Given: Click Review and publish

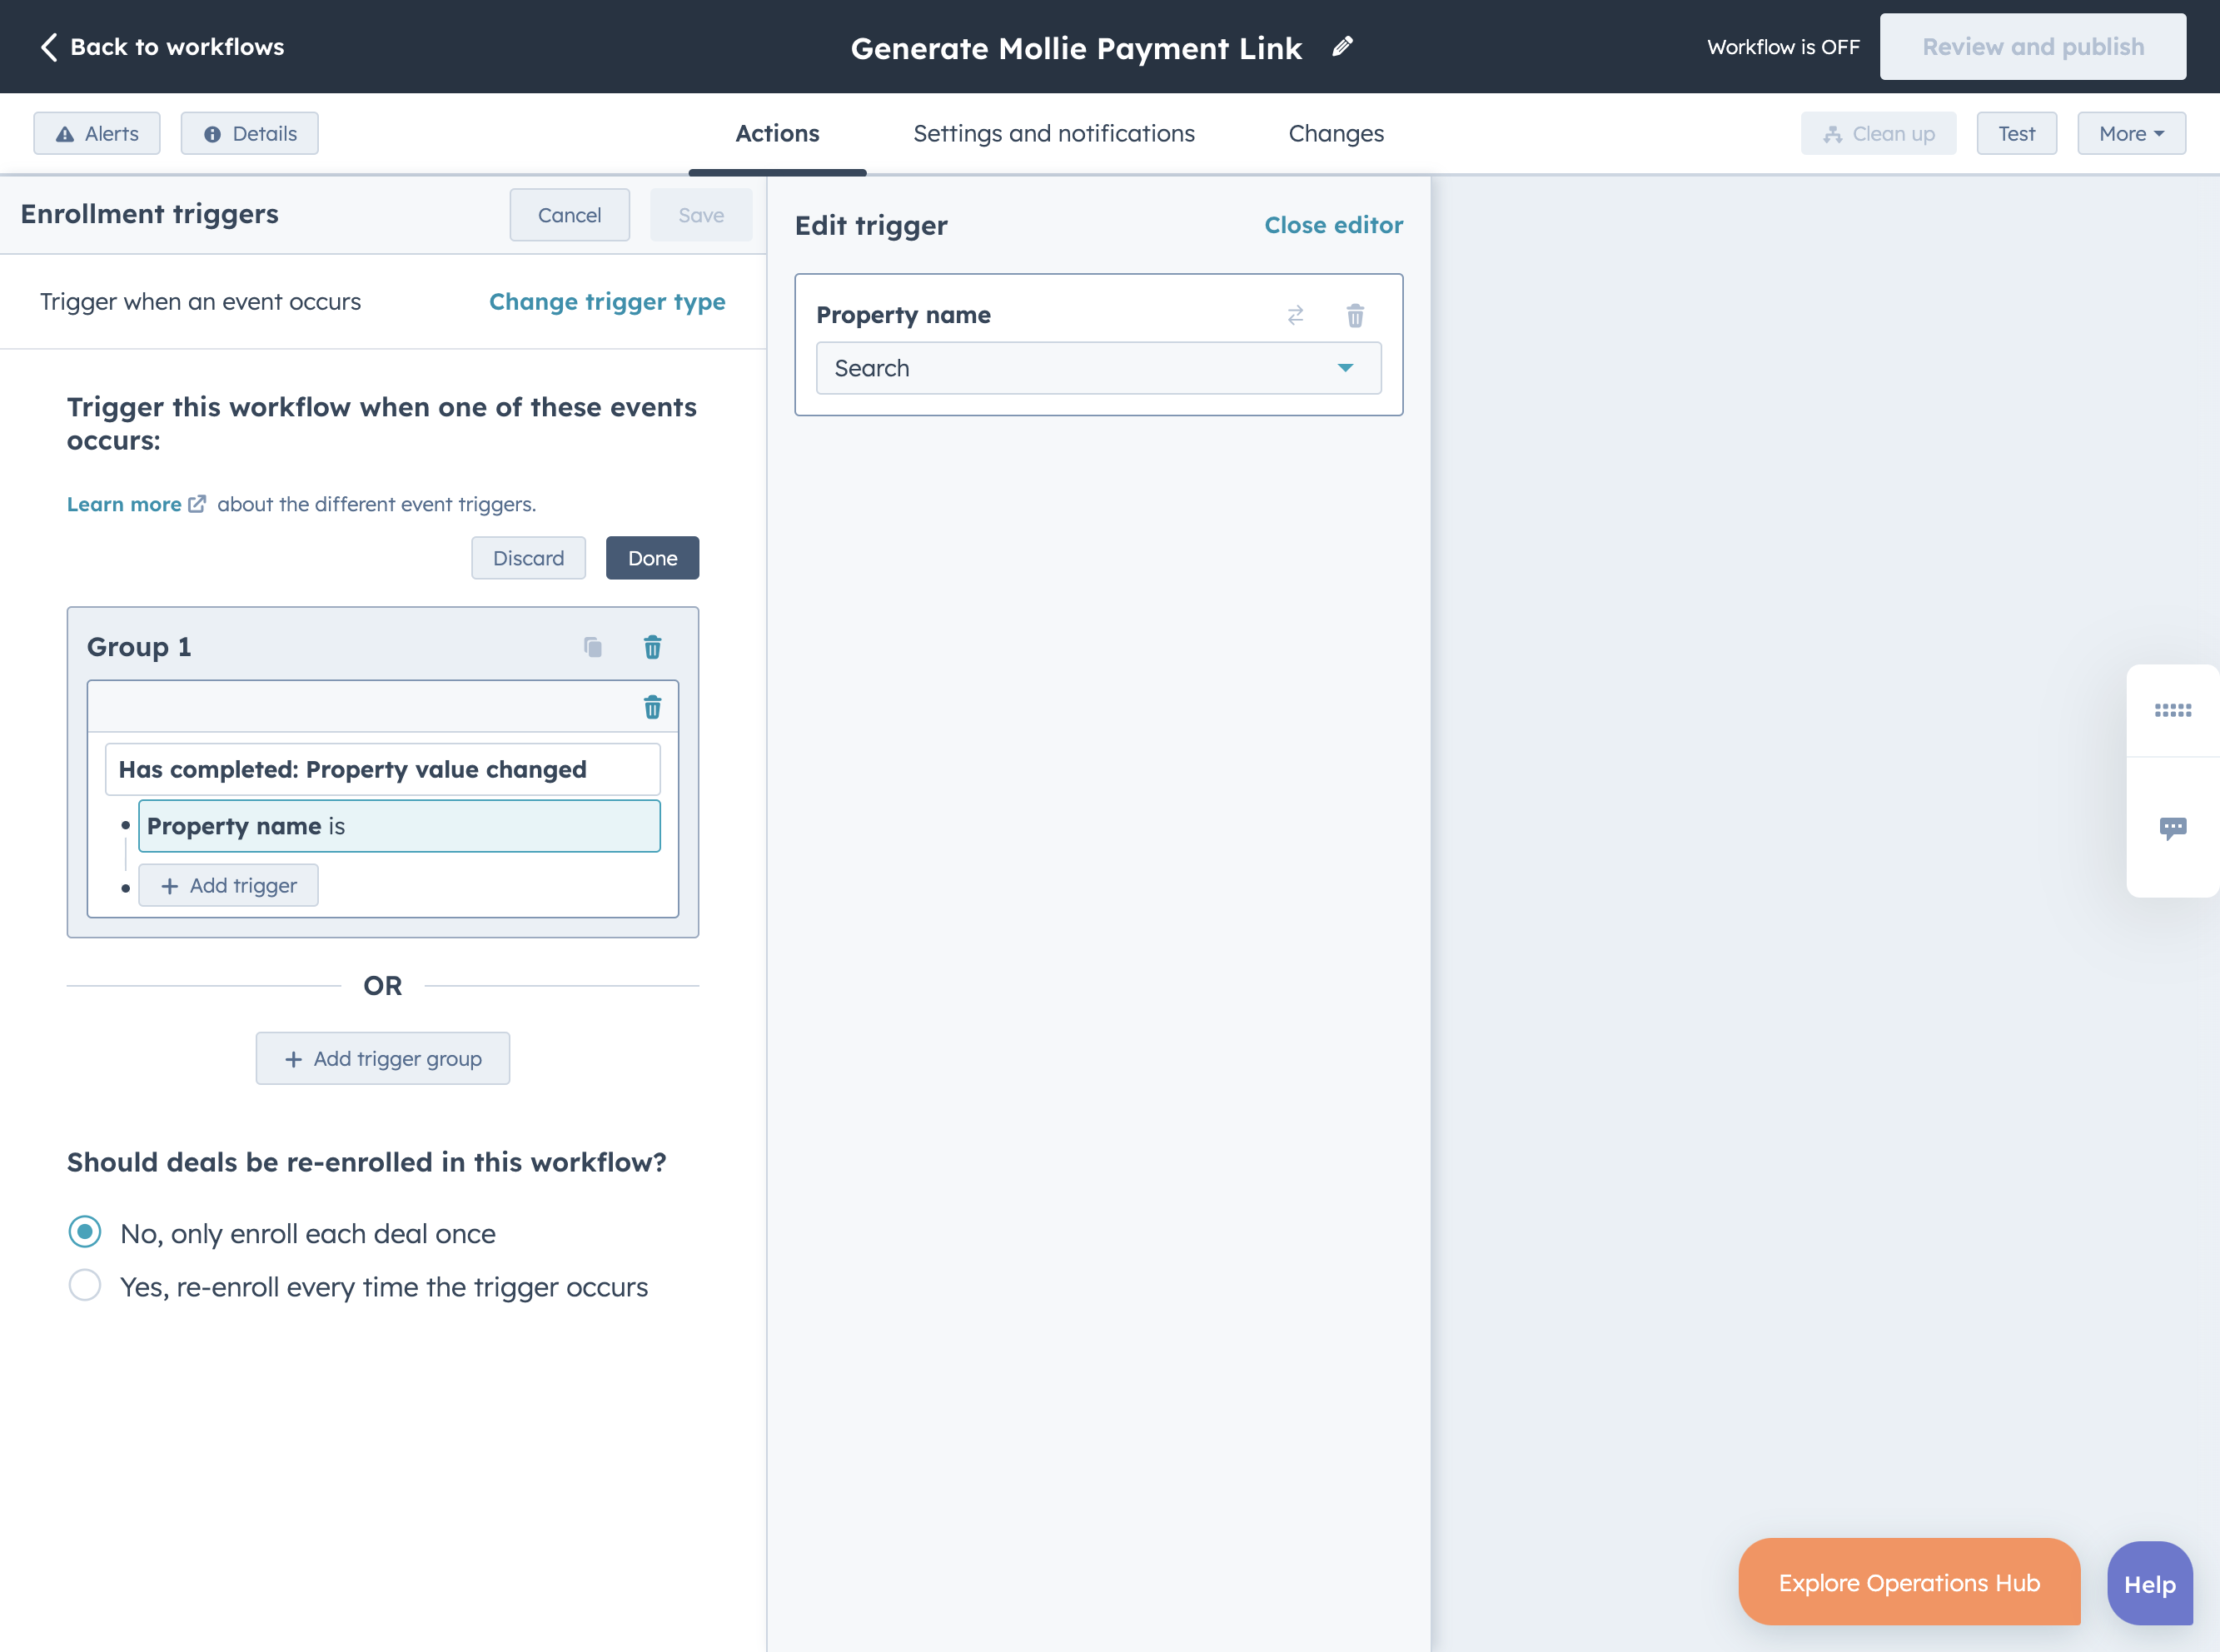Looking at the screenshot, I should click(2032, 47).
